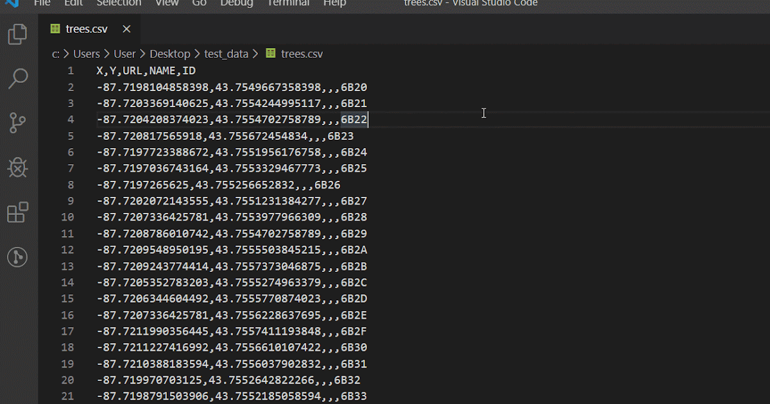
Task: Open the Debug menu
Action: [236, 4]
